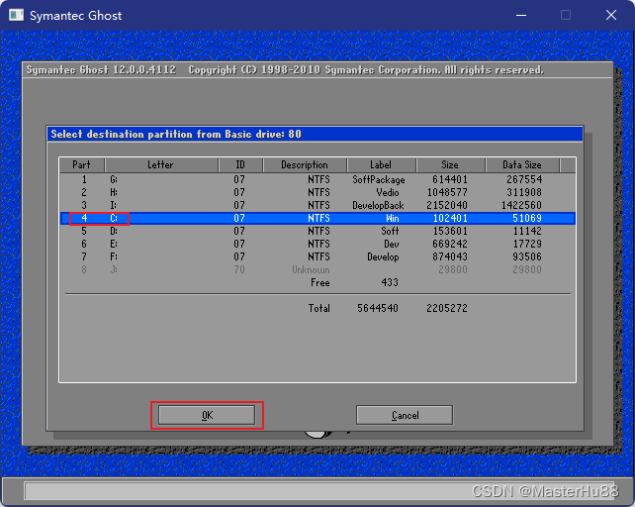
Task: Click the Cancel button
Action: 405,415
